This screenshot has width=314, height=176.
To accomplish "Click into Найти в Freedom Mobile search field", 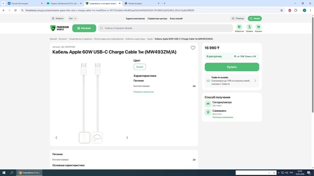I will [165, 28].
